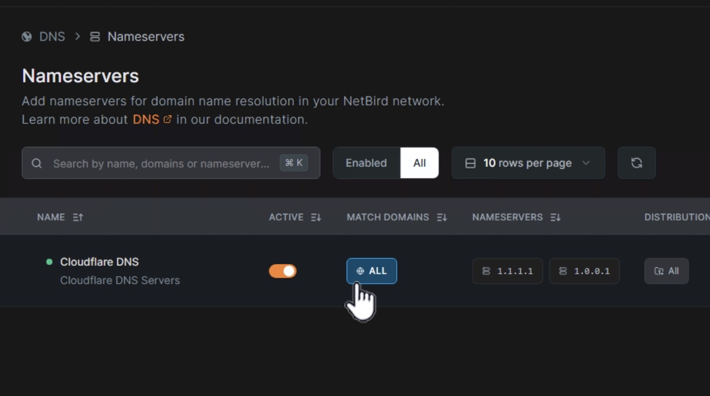
Task: Click the ⌘ K shortcut badge
Action: click(x=294, y=163)
